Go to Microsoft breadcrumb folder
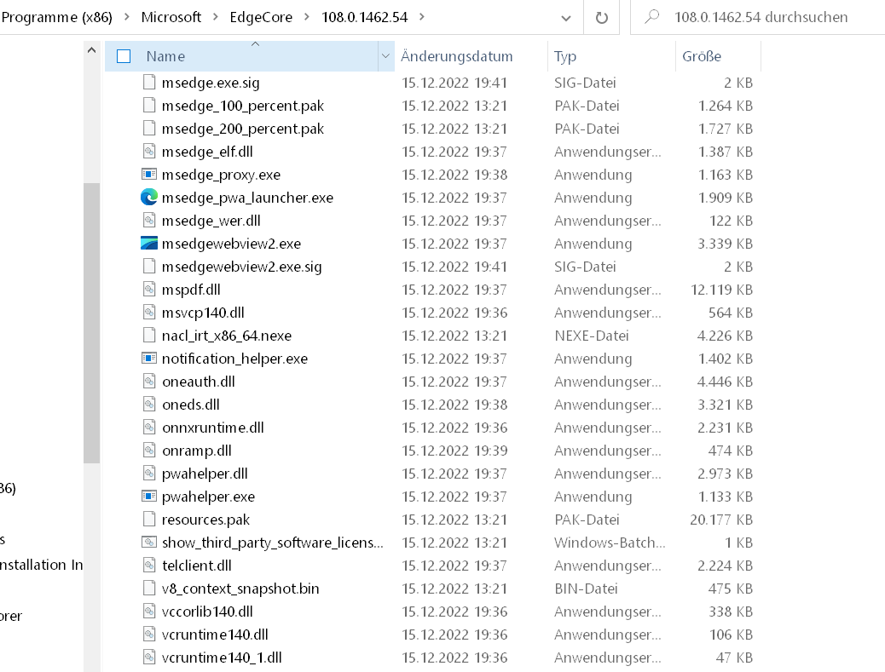Viewport: 885px width, 672px height. [171, 18]
